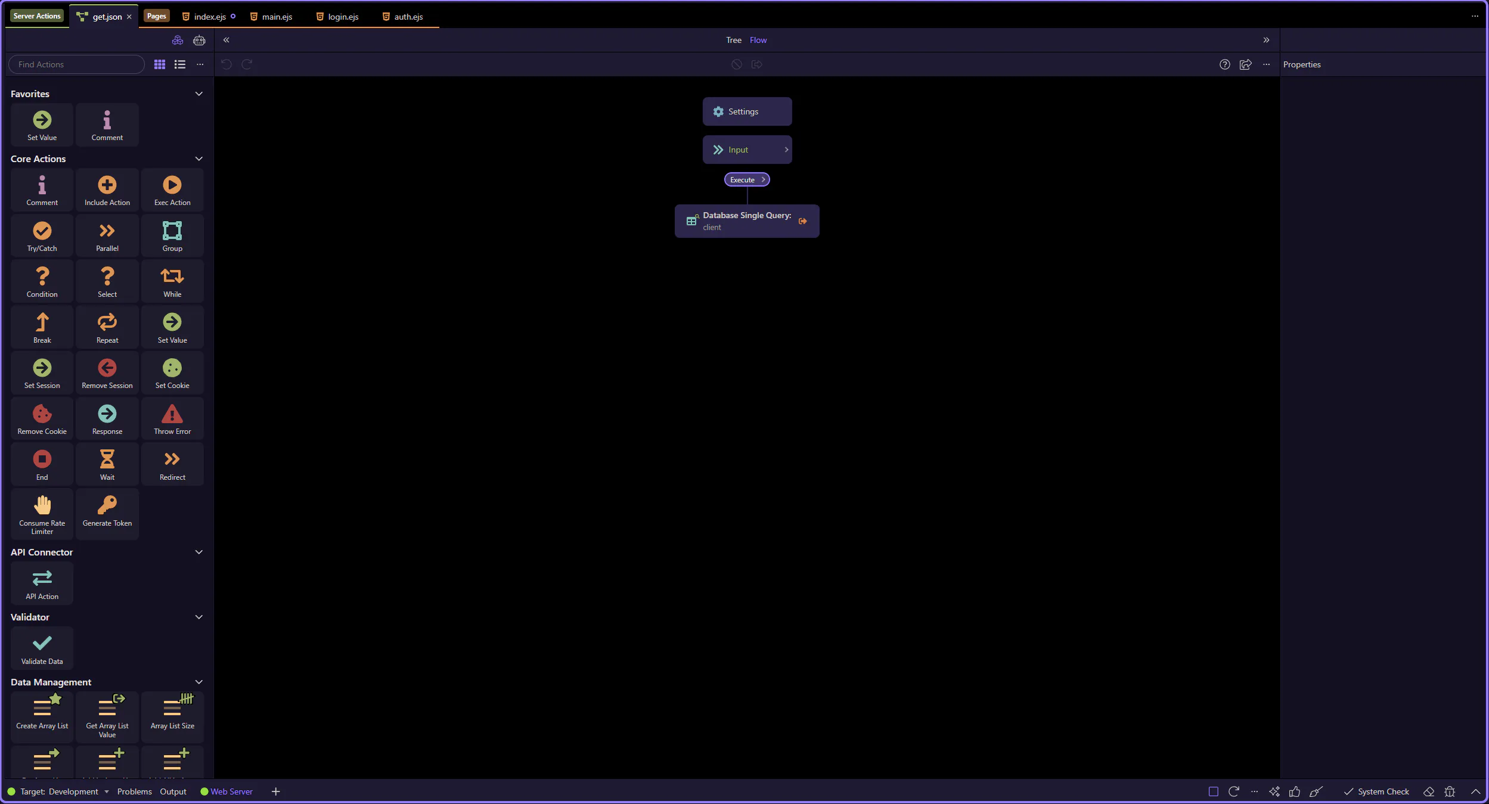Select the Try/Catch action icon
Screen dimensions: 1489x804
(42, 231)
